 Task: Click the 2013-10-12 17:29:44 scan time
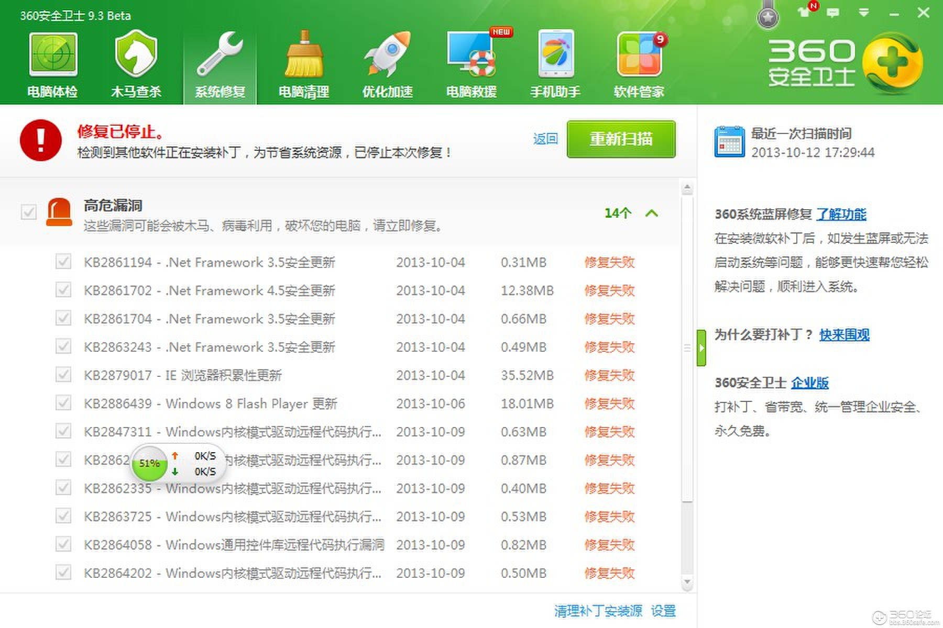click(x=813, y=152)
